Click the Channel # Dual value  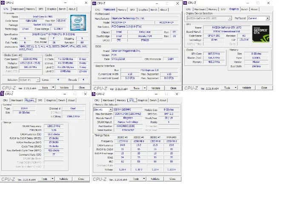click(x=73, y=108)
